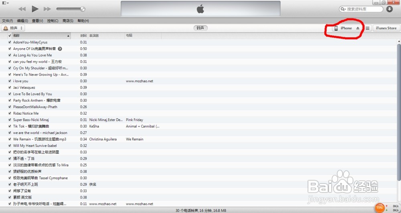Screen dimensions: 401x213
Task: Open the 铃声 library dropdown
Action: tap(13, 28)
